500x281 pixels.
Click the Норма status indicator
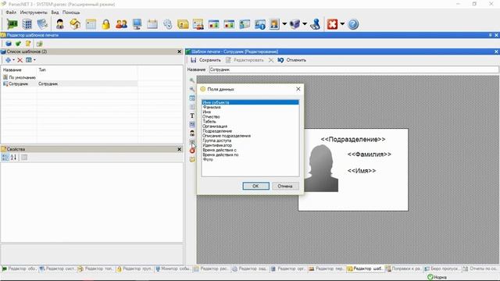point(437,277)
